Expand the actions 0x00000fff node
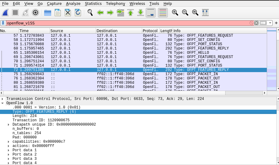This screenshot has height=165, width=279. [x=9, y=146]
